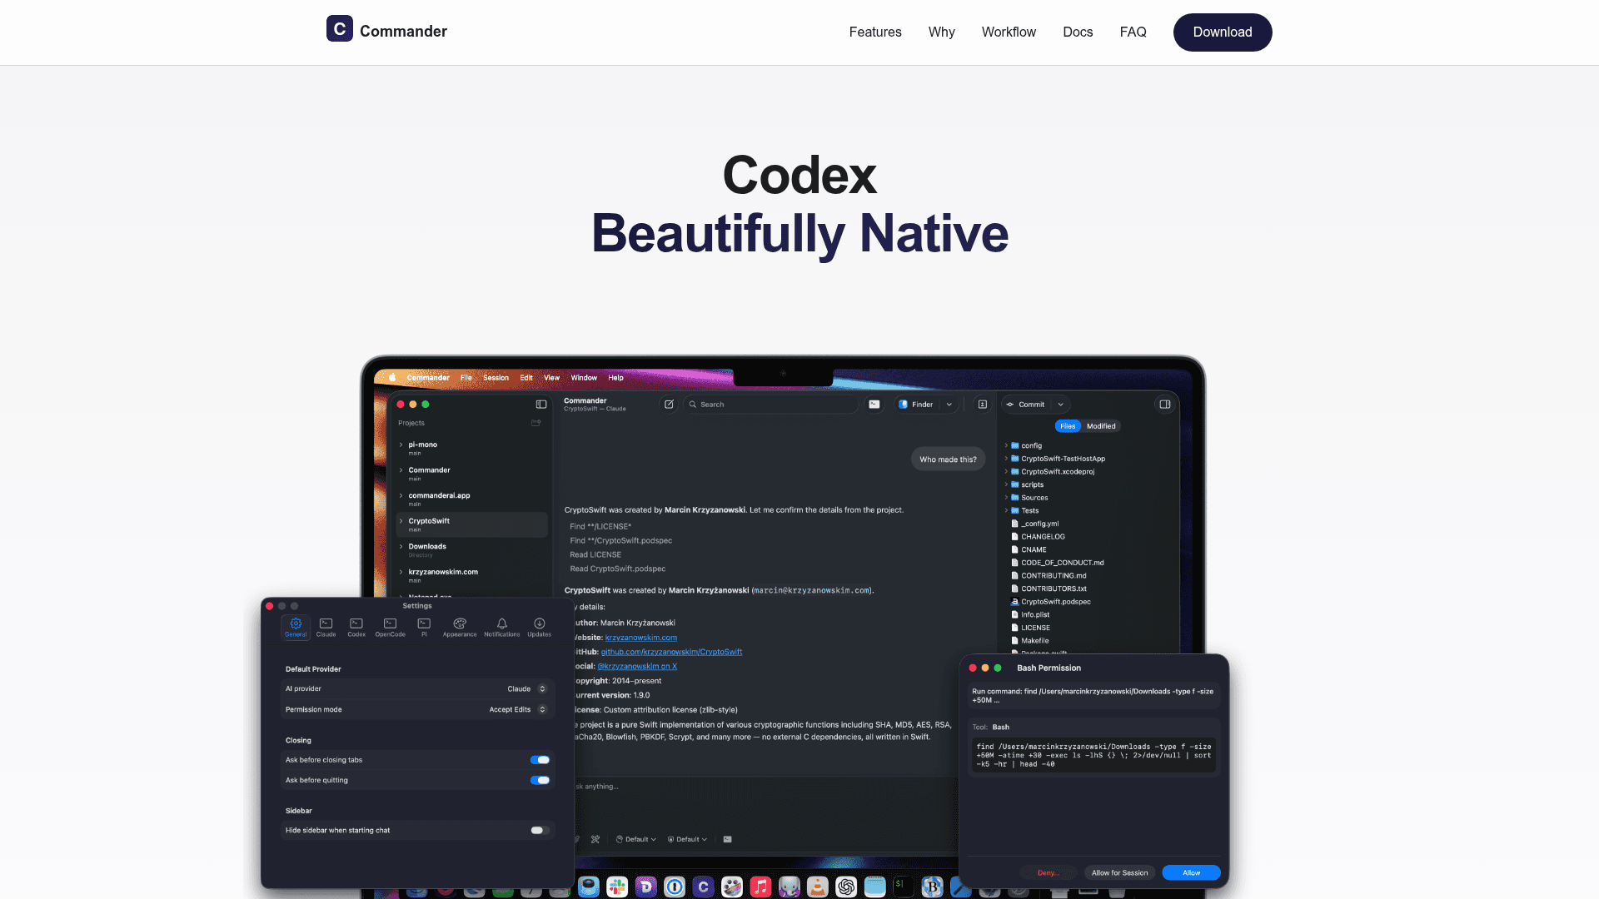
Task: Disable Ask before closing tabs toggle
Action: point(540,760)
